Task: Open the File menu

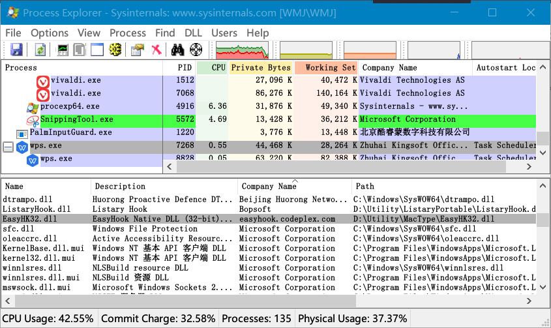Action: [x=13, y=33]
